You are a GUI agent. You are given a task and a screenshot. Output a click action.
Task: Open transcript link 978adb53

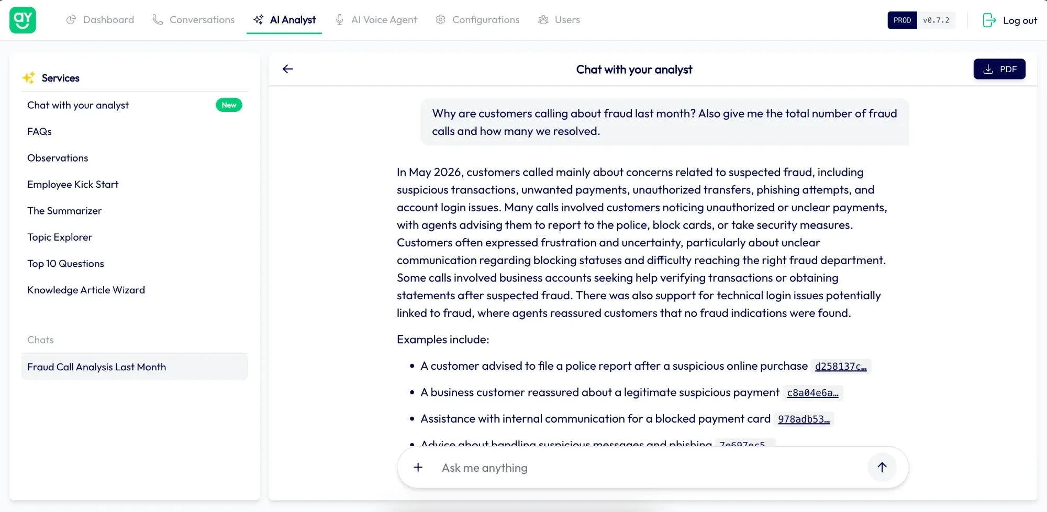(x=804, y=419)
